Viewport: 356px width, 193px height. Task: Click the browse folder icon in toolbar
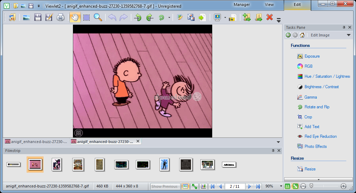coord(12,17)
